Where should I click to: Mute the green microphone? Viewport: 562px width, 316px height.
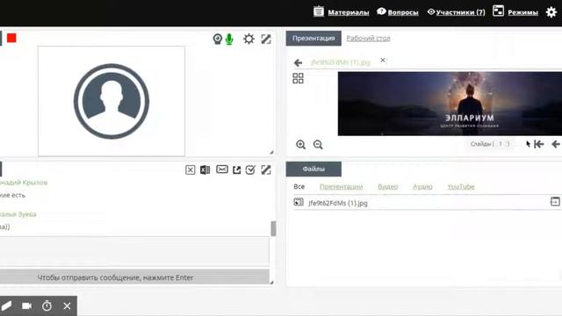point(229,39)
